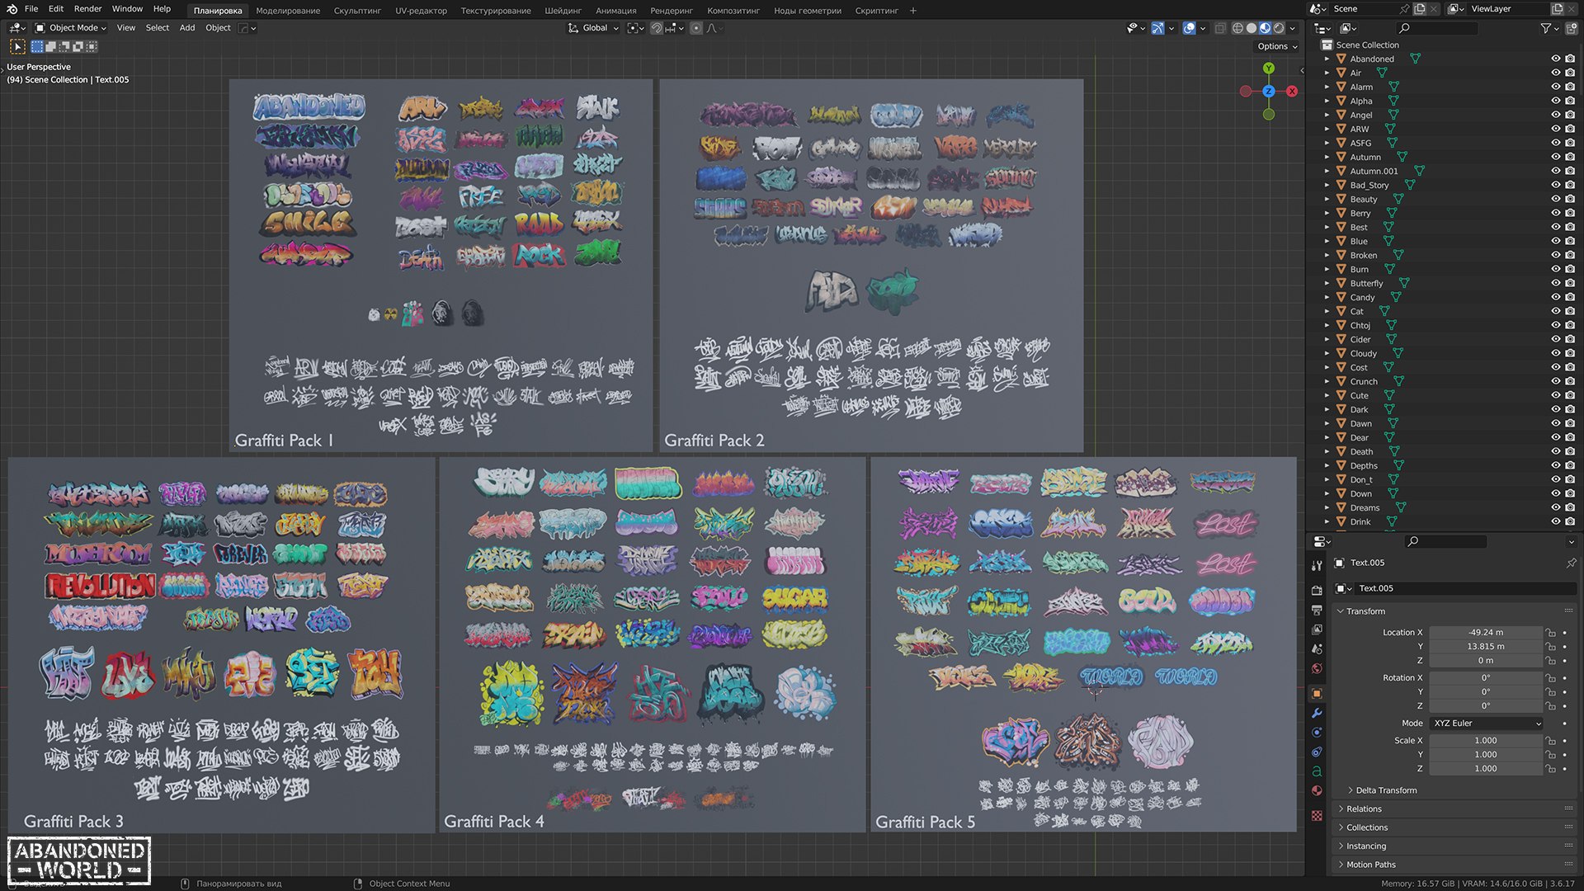Open the Object properties tab
This screenshot has height=891, width=1584.
tap(1317, 694)
